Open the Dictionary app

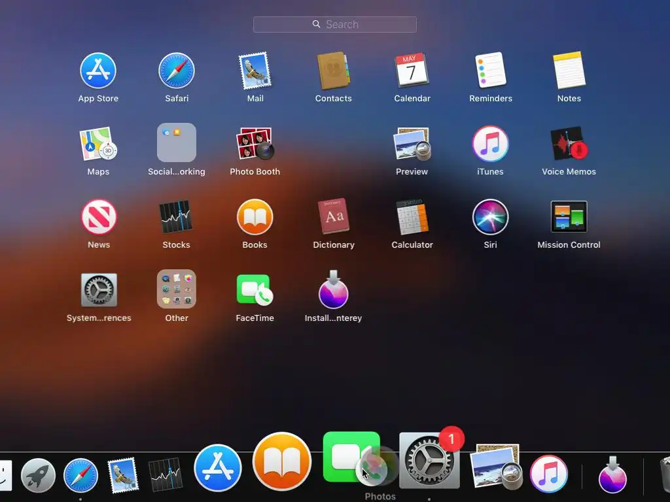(333, 216)
